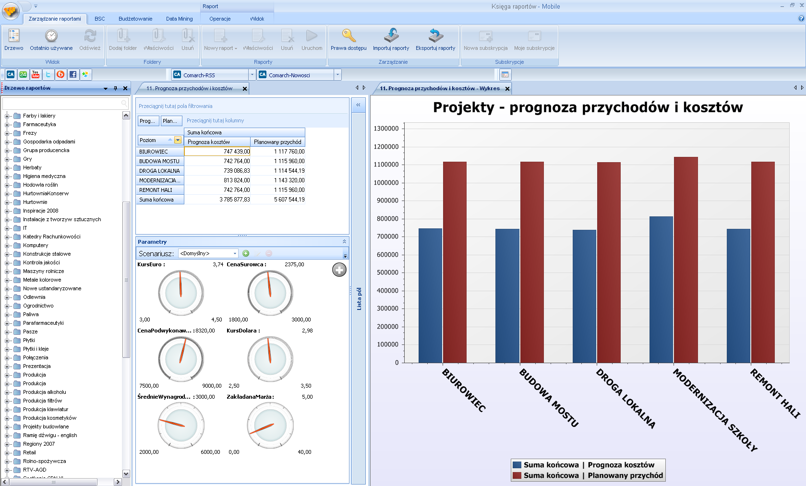
Task: Open the Drzewo raportów panel menu arrow
Action: tap(106, 88)
